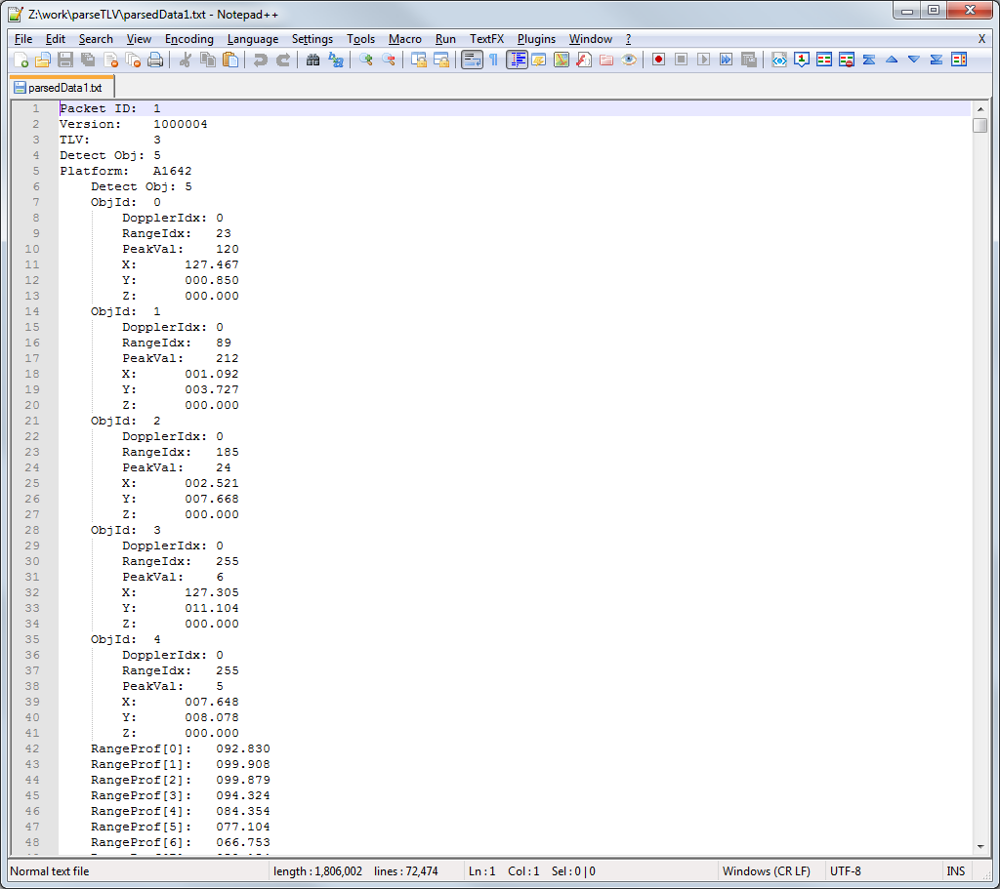1000x889 pixels.
Task: Toggle file monitoring eye icon
Action: tap(629, 60)
